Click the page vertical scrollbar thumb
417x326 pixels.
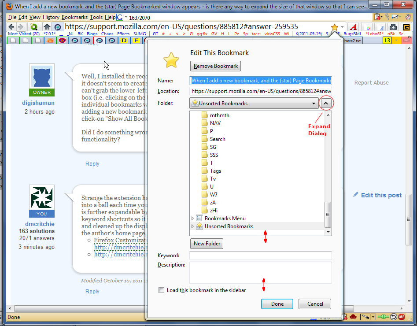click(x=409, y=219)
